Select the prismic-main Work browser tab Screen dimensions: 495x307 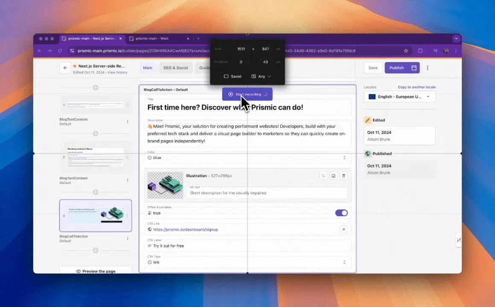click(152, 39)
